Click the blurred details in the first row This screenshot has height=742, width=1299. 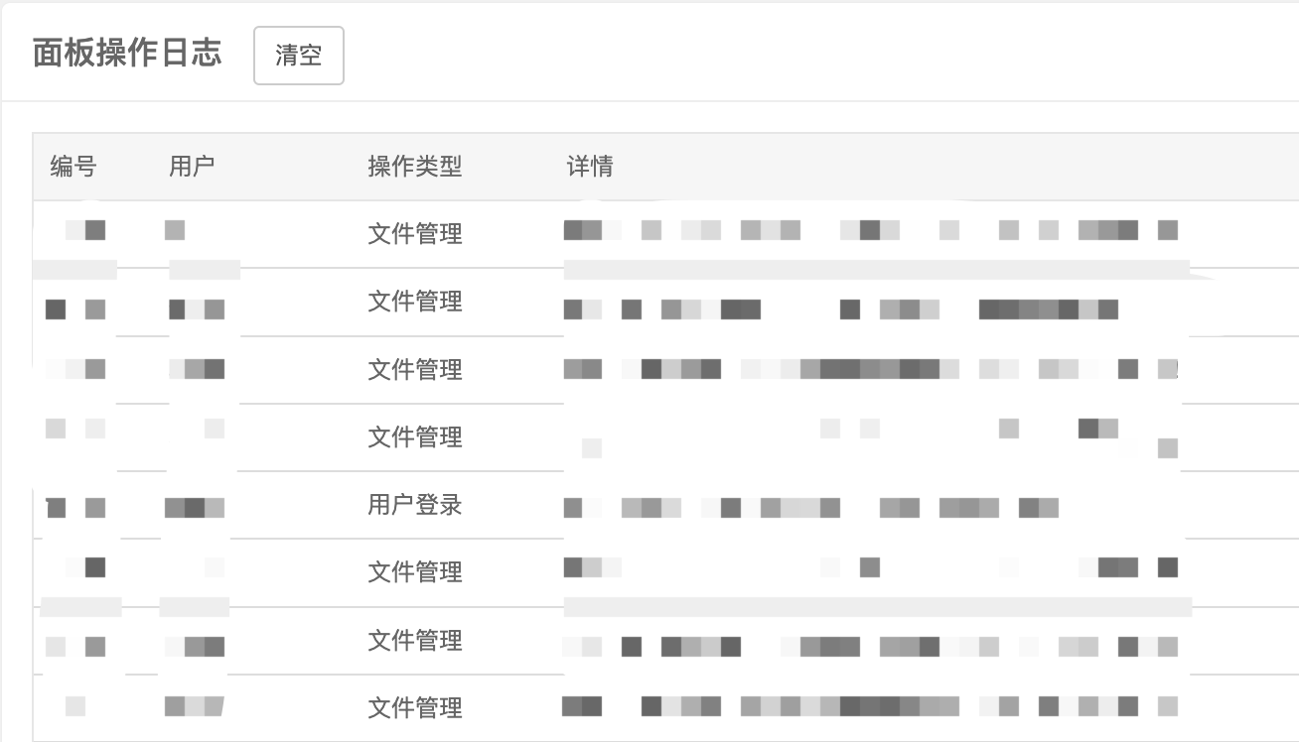pos(870,230)
